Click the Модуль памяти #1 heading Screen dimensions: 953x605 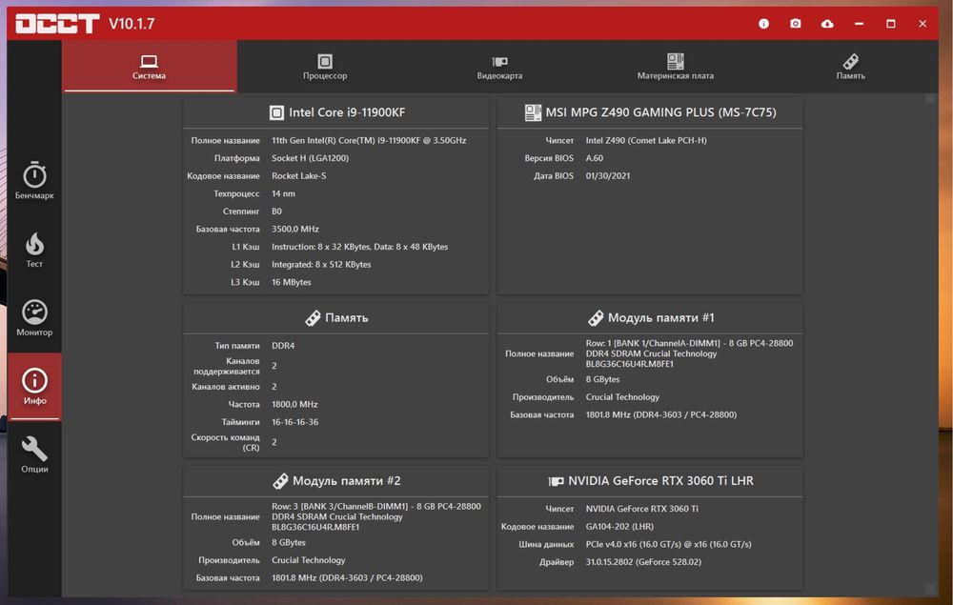[x=660, y=317]
